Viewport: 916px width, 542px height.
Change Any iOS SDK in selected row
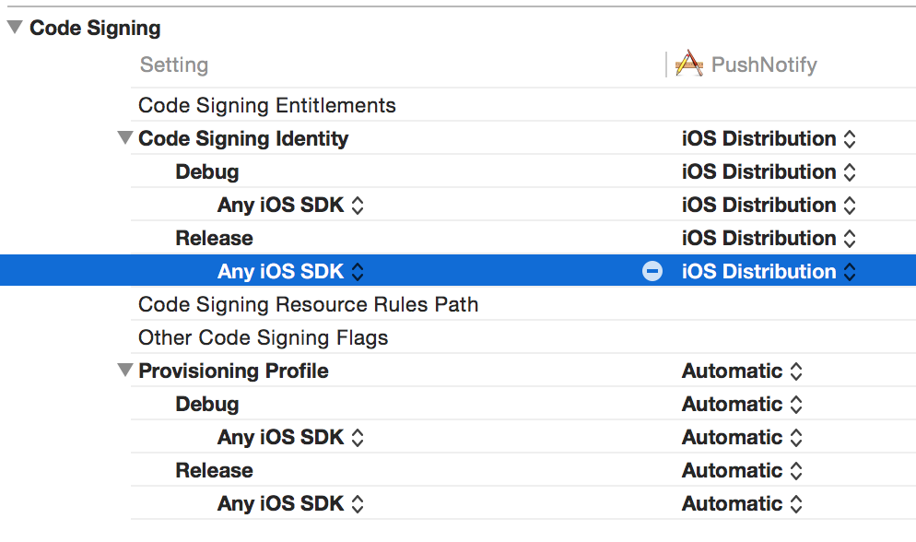pos(291,272)
